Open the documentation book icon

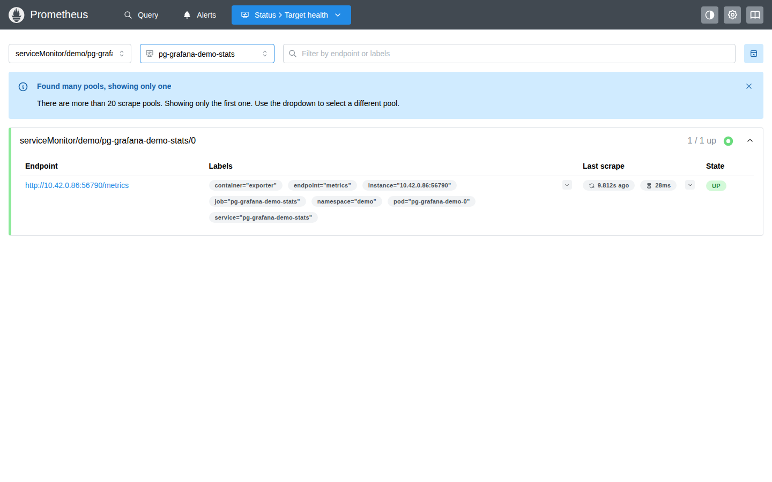click(755, 15)
